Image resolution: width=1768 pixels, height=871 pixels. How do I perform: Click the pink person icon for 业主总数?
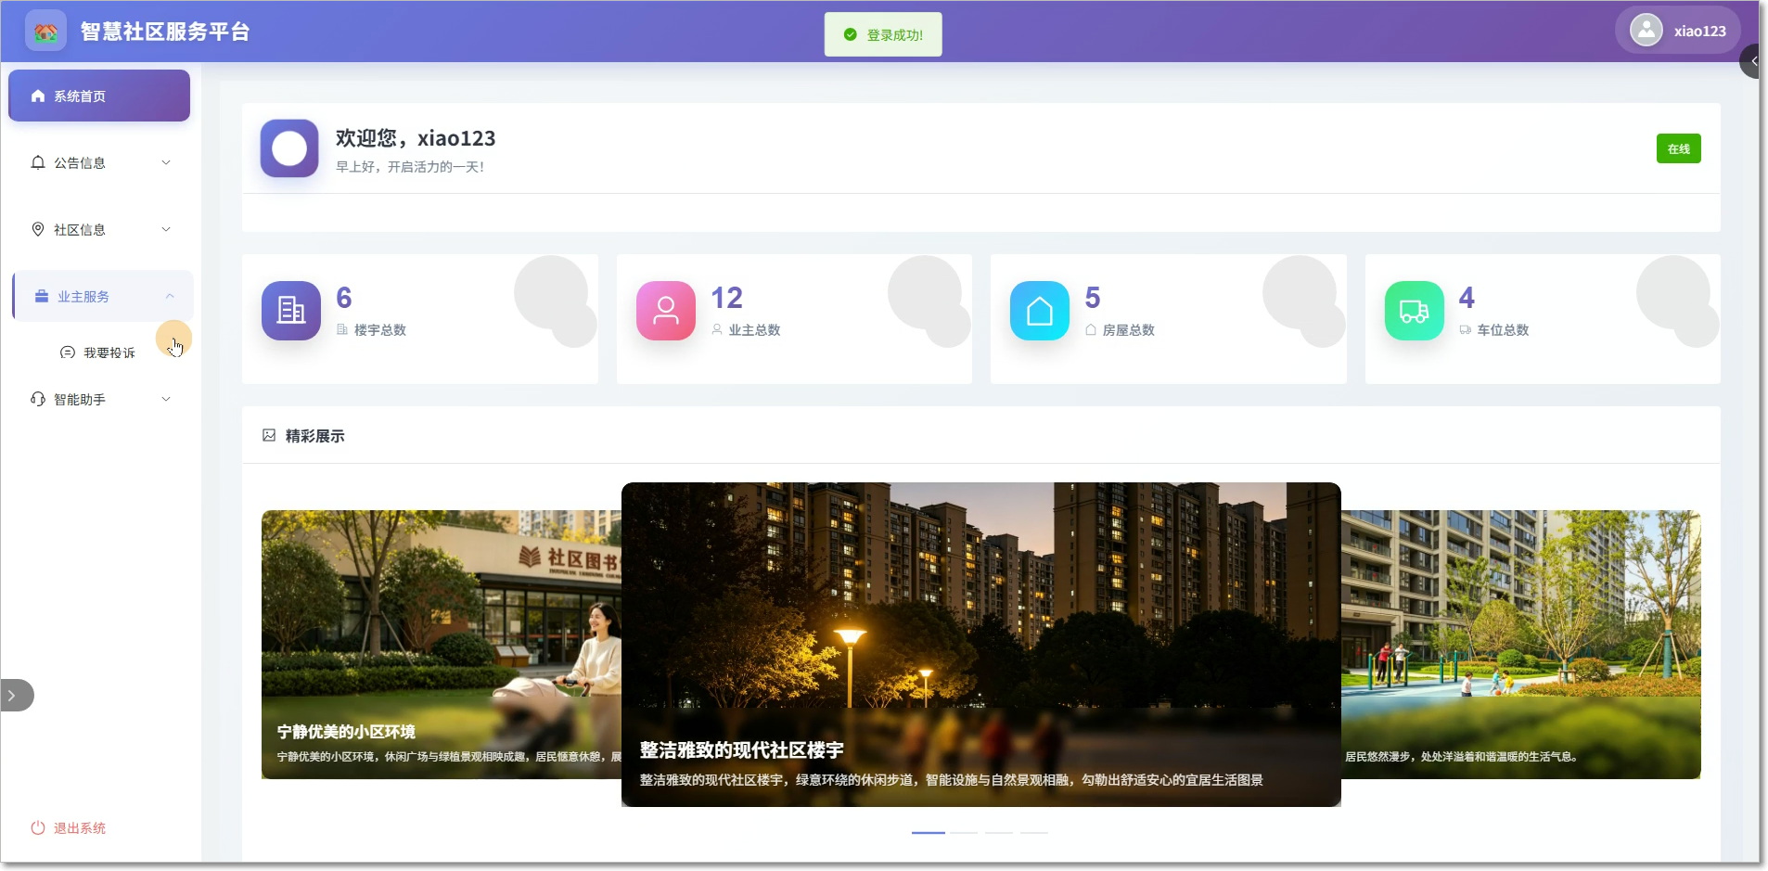(666, 311)
